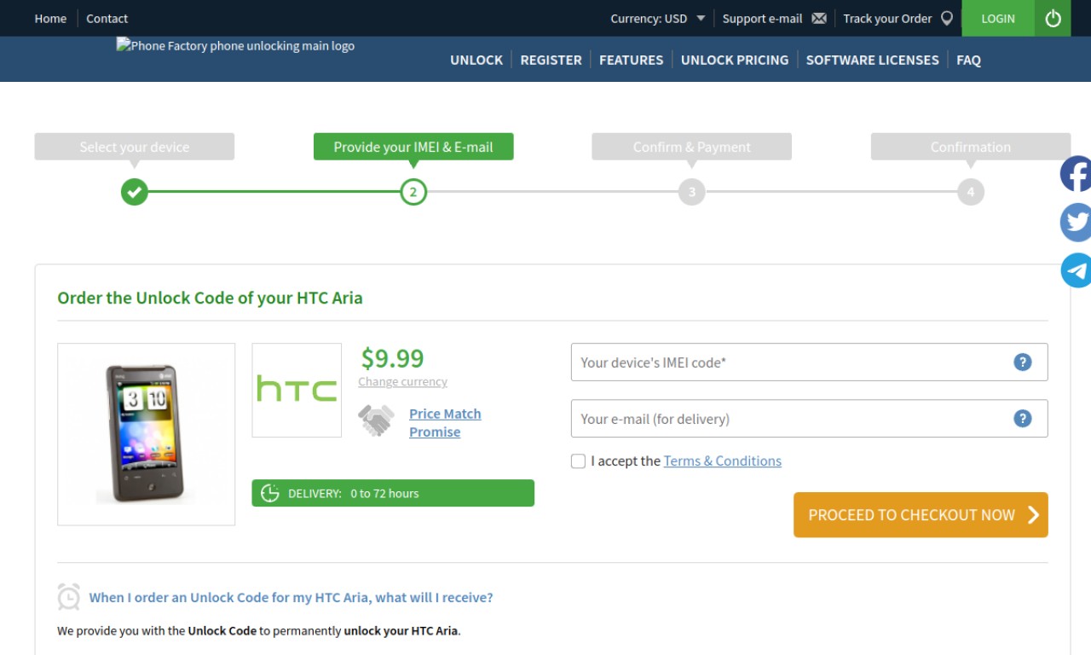
Task: Open the FEATURES menu item
Action: 631,60
